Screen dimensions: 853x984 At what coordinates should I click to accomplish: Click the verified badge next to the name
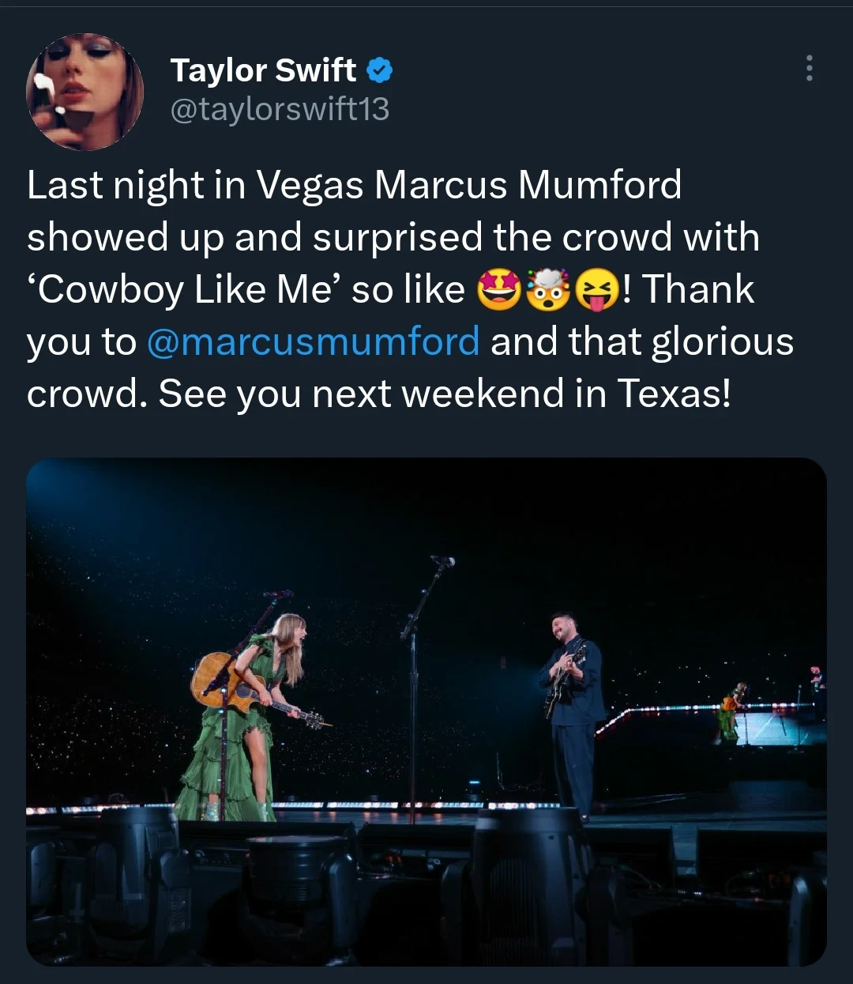point(381,70)
